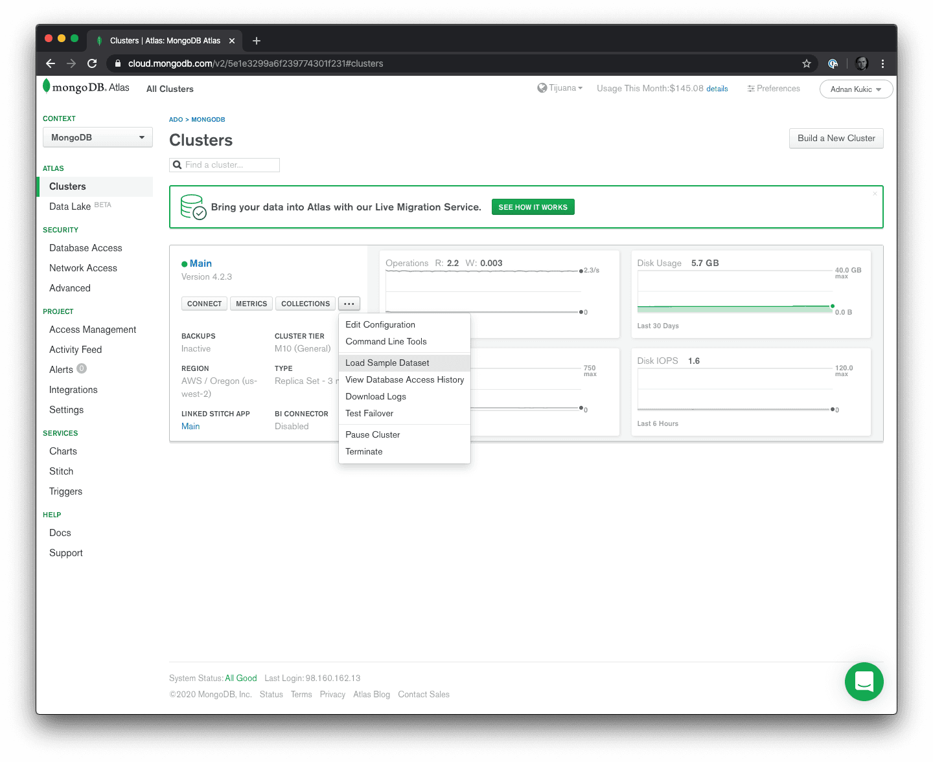Viewport: 933px width, 762px height.
Task: Click the browser back arrow
Action: click(x=51, y=63)
